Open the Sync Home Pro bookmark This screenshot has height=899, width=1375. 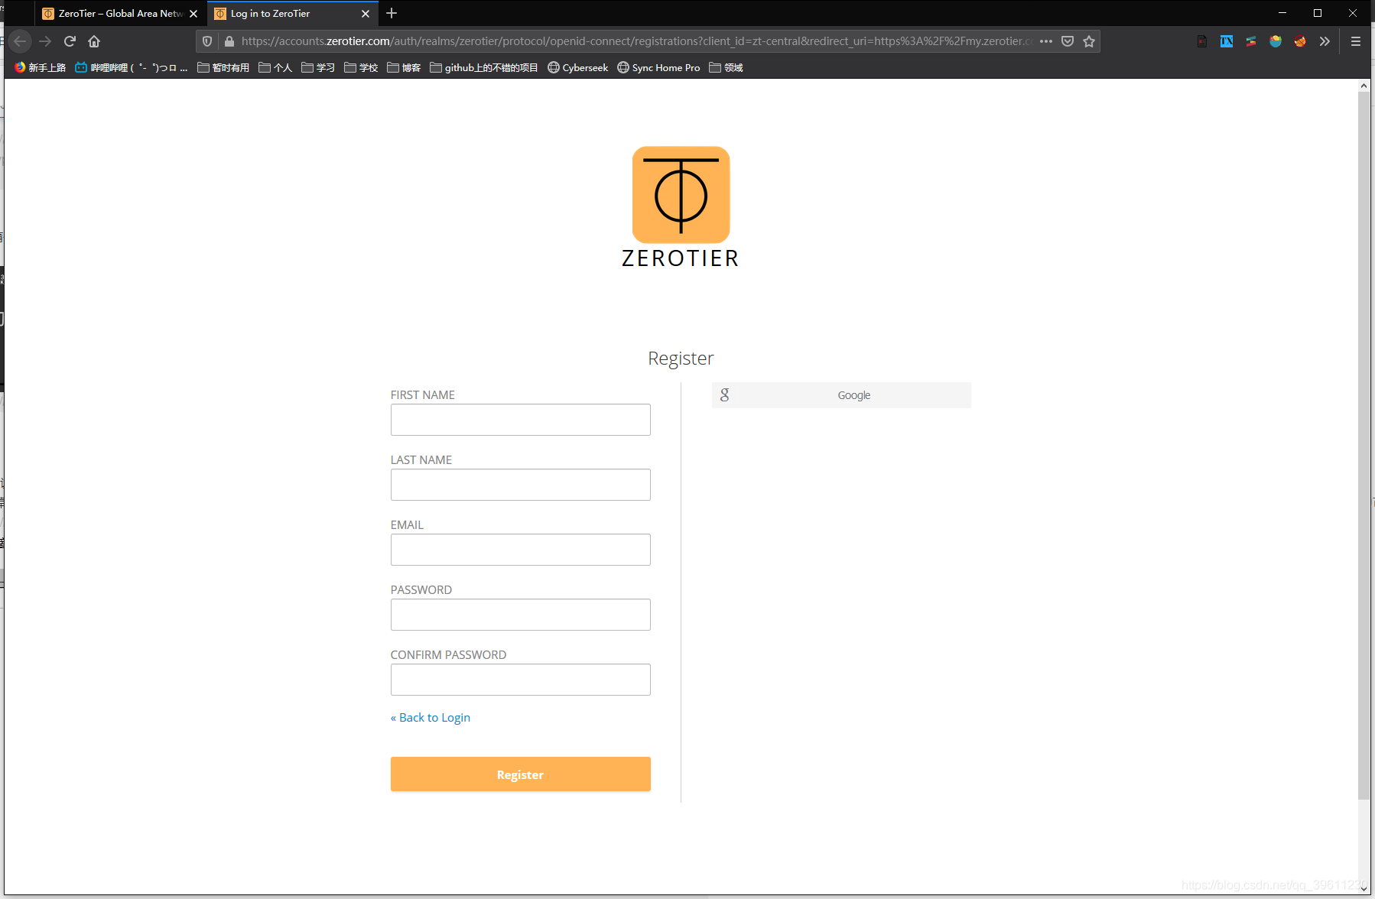tap(658, 67)
